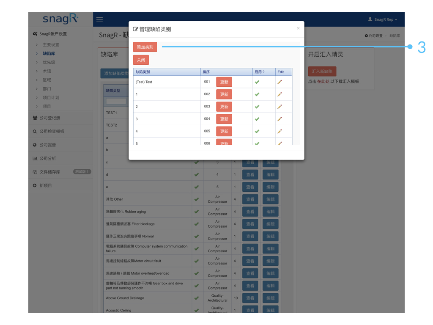Screen dimensions: 433x325
Task: Click the 关闭 button in dialog
Action: pos(141,60)
